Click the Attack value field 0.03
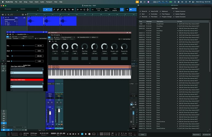 (39, 51)
